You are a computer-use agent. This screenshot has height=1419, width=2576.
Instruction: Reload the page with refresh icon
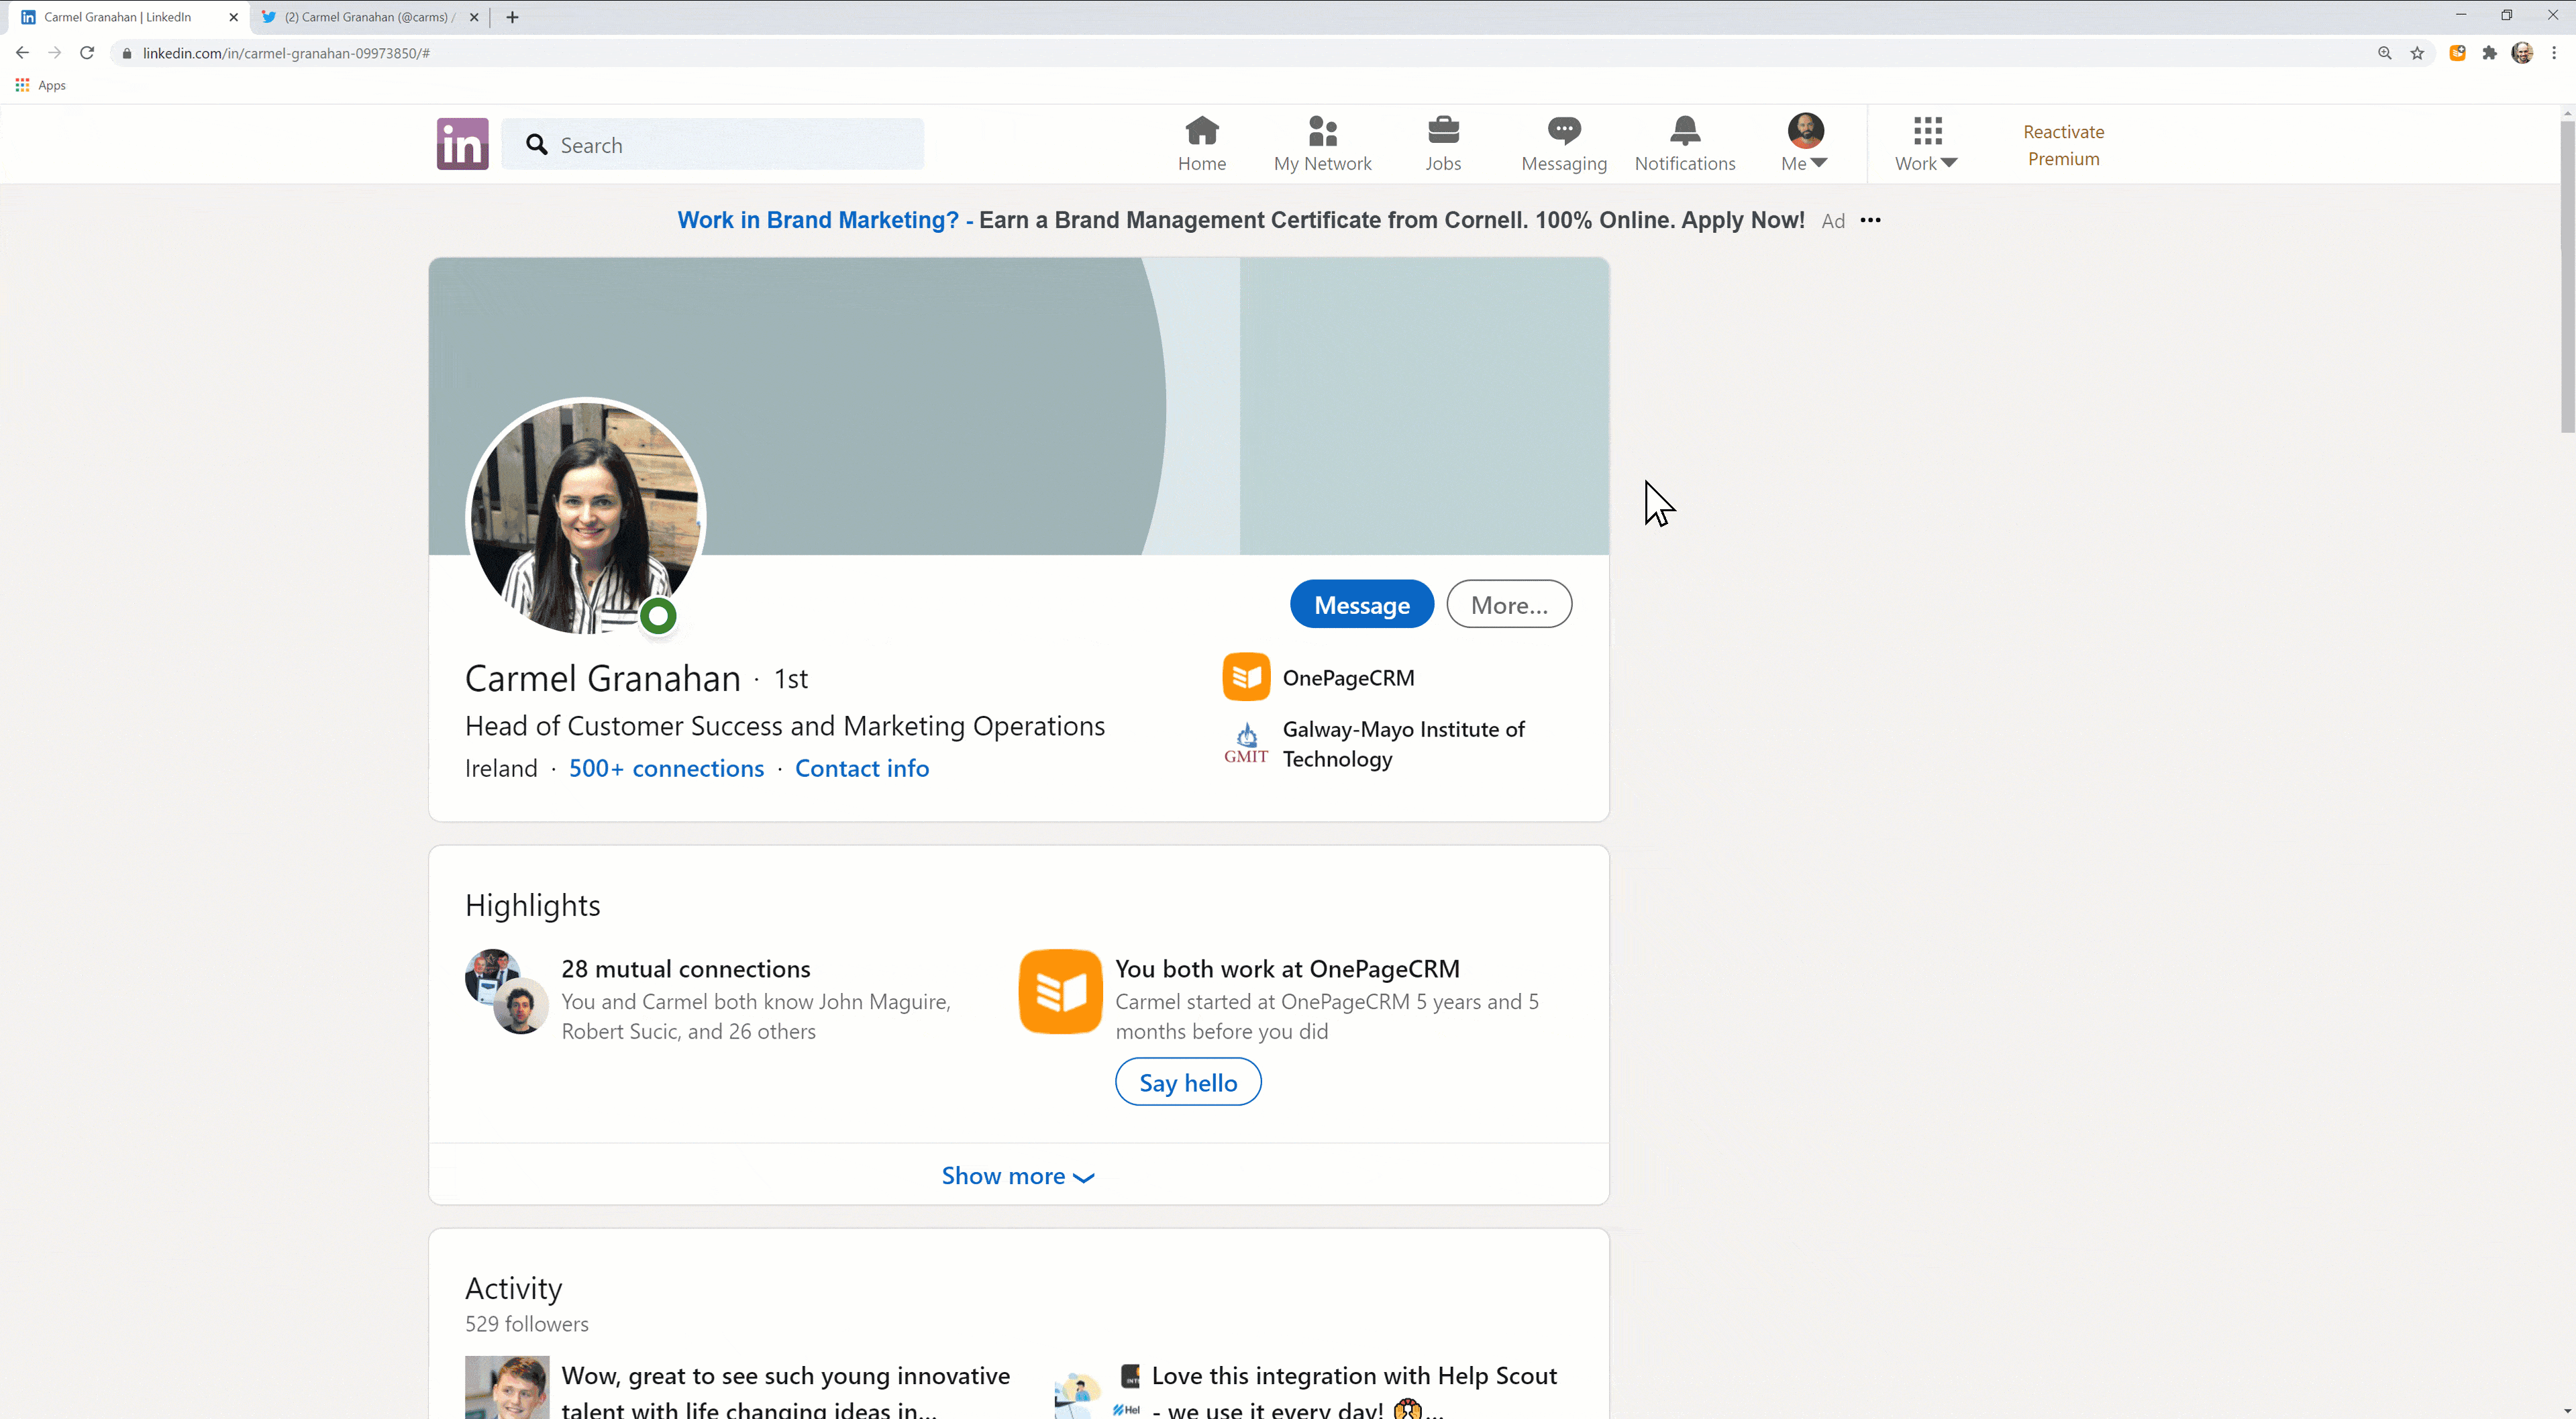pos(87,53)
